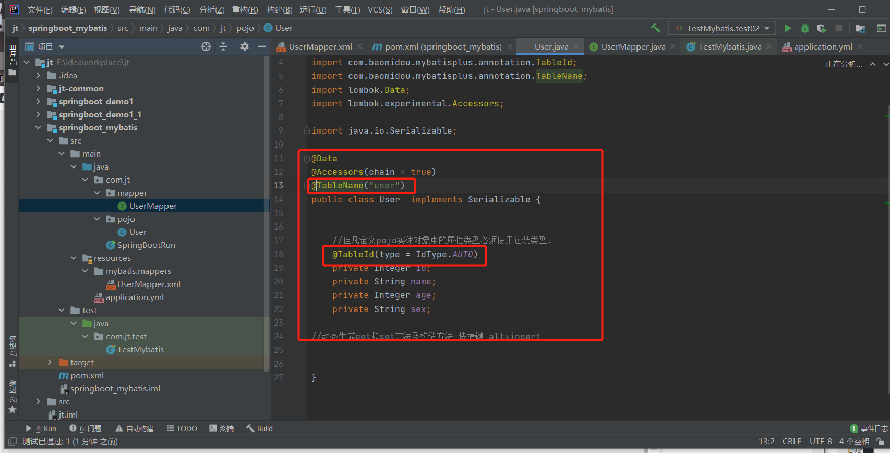
Task: Toggle tool window quick access icon in status bar
Action: pos(13,442)
